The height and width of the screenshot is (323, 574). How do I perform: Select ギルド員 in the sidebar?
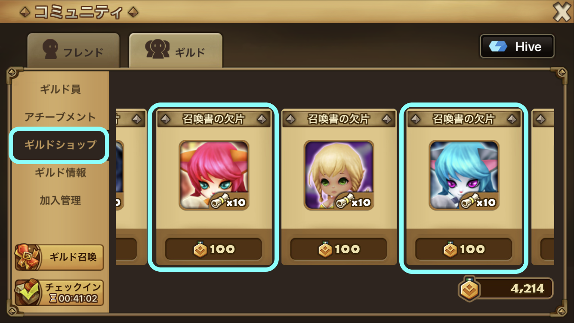[x=60, y=90]
